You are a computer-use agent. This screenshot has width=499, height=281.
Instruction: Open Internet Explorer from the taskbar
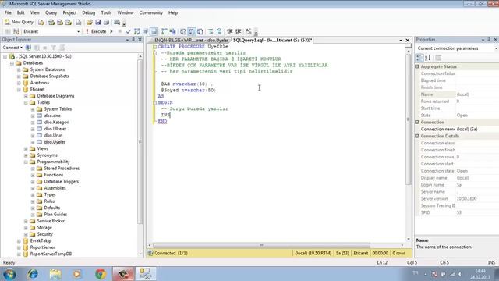pyautogui.click(x=33, y=274)
